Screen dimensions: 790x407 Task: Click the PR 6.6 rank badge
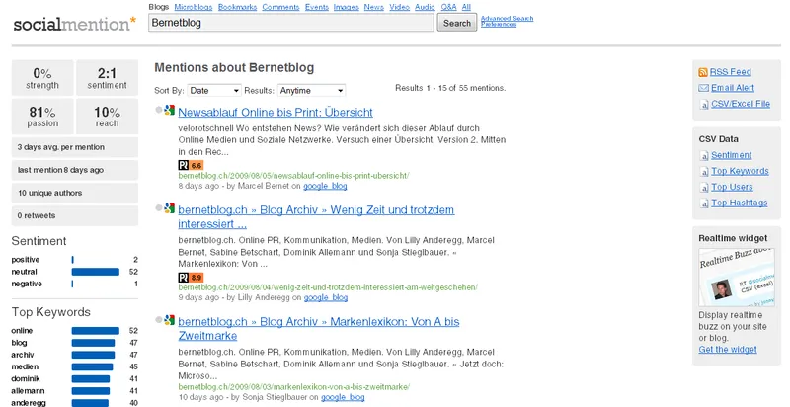click(x=191, y=165)
